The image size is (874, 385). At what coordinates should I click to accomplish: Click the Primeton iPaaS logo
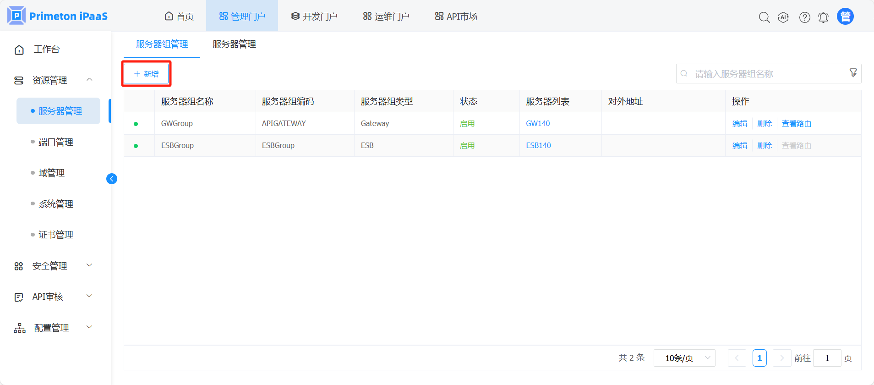[x=58, y=16]
